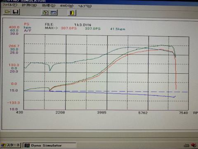
Task: Save data using the floppy disk icon
Action: [x=15, y=12]
